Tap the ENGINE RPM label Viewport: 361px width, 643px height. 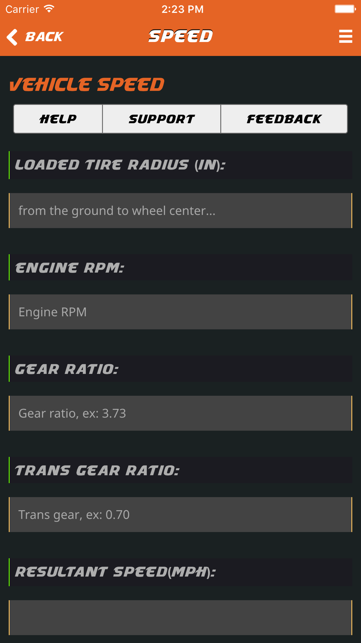point(69,268)
